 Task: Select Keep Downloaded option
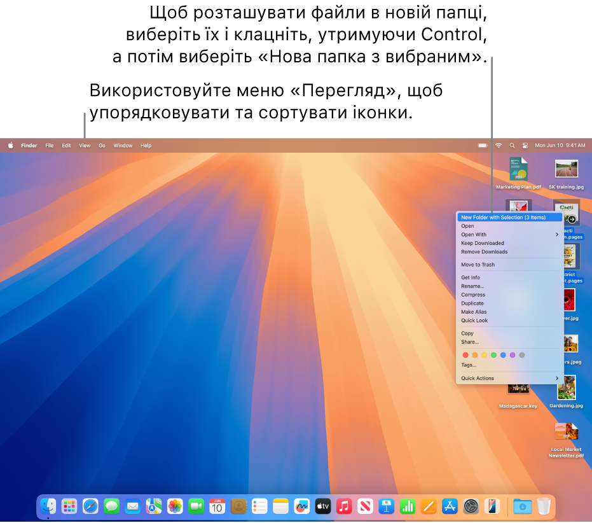pyautogui.click(x=509, y=243)
